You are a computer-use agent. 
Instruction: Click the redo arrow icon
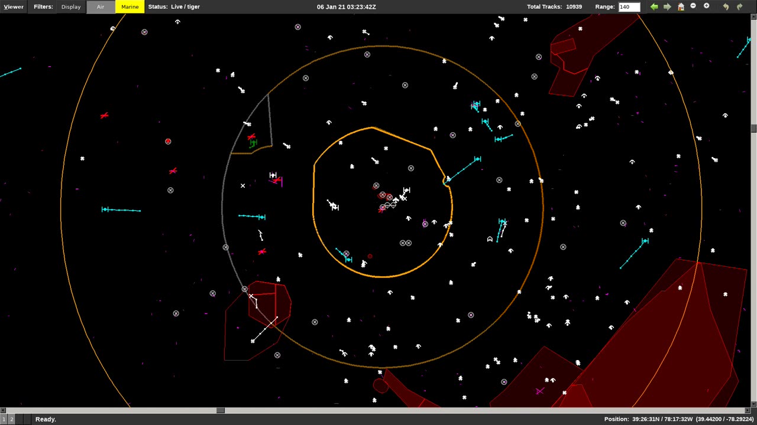[x=739, y=6]
